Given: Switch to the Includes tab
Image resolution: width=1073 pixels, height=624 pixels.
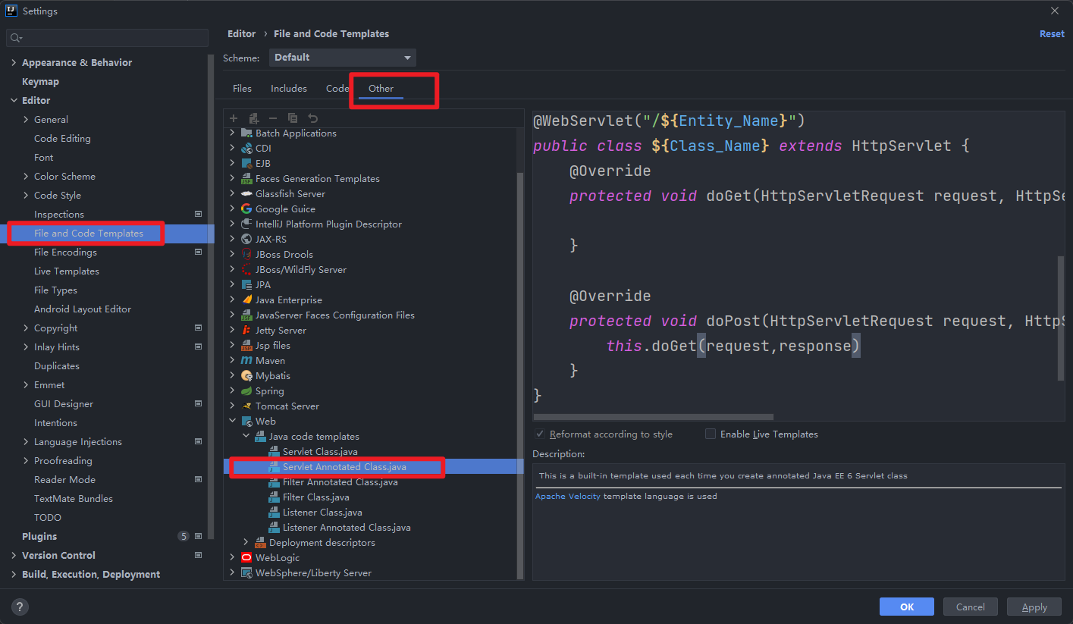Looking at the screenshot, I should pyautogui.click(x=289, y=89).
